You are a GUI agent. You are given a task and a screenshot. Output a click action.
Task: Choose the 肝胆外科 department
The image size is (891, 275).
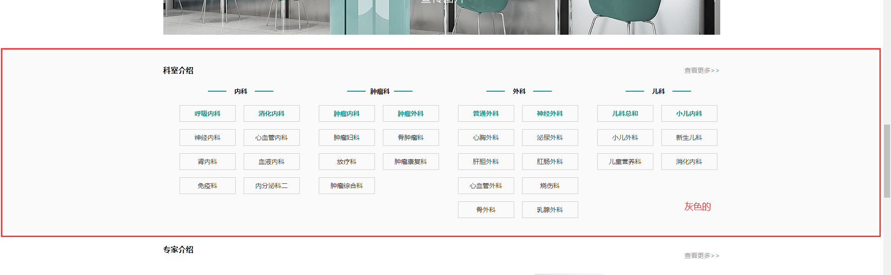click(486, 162)
